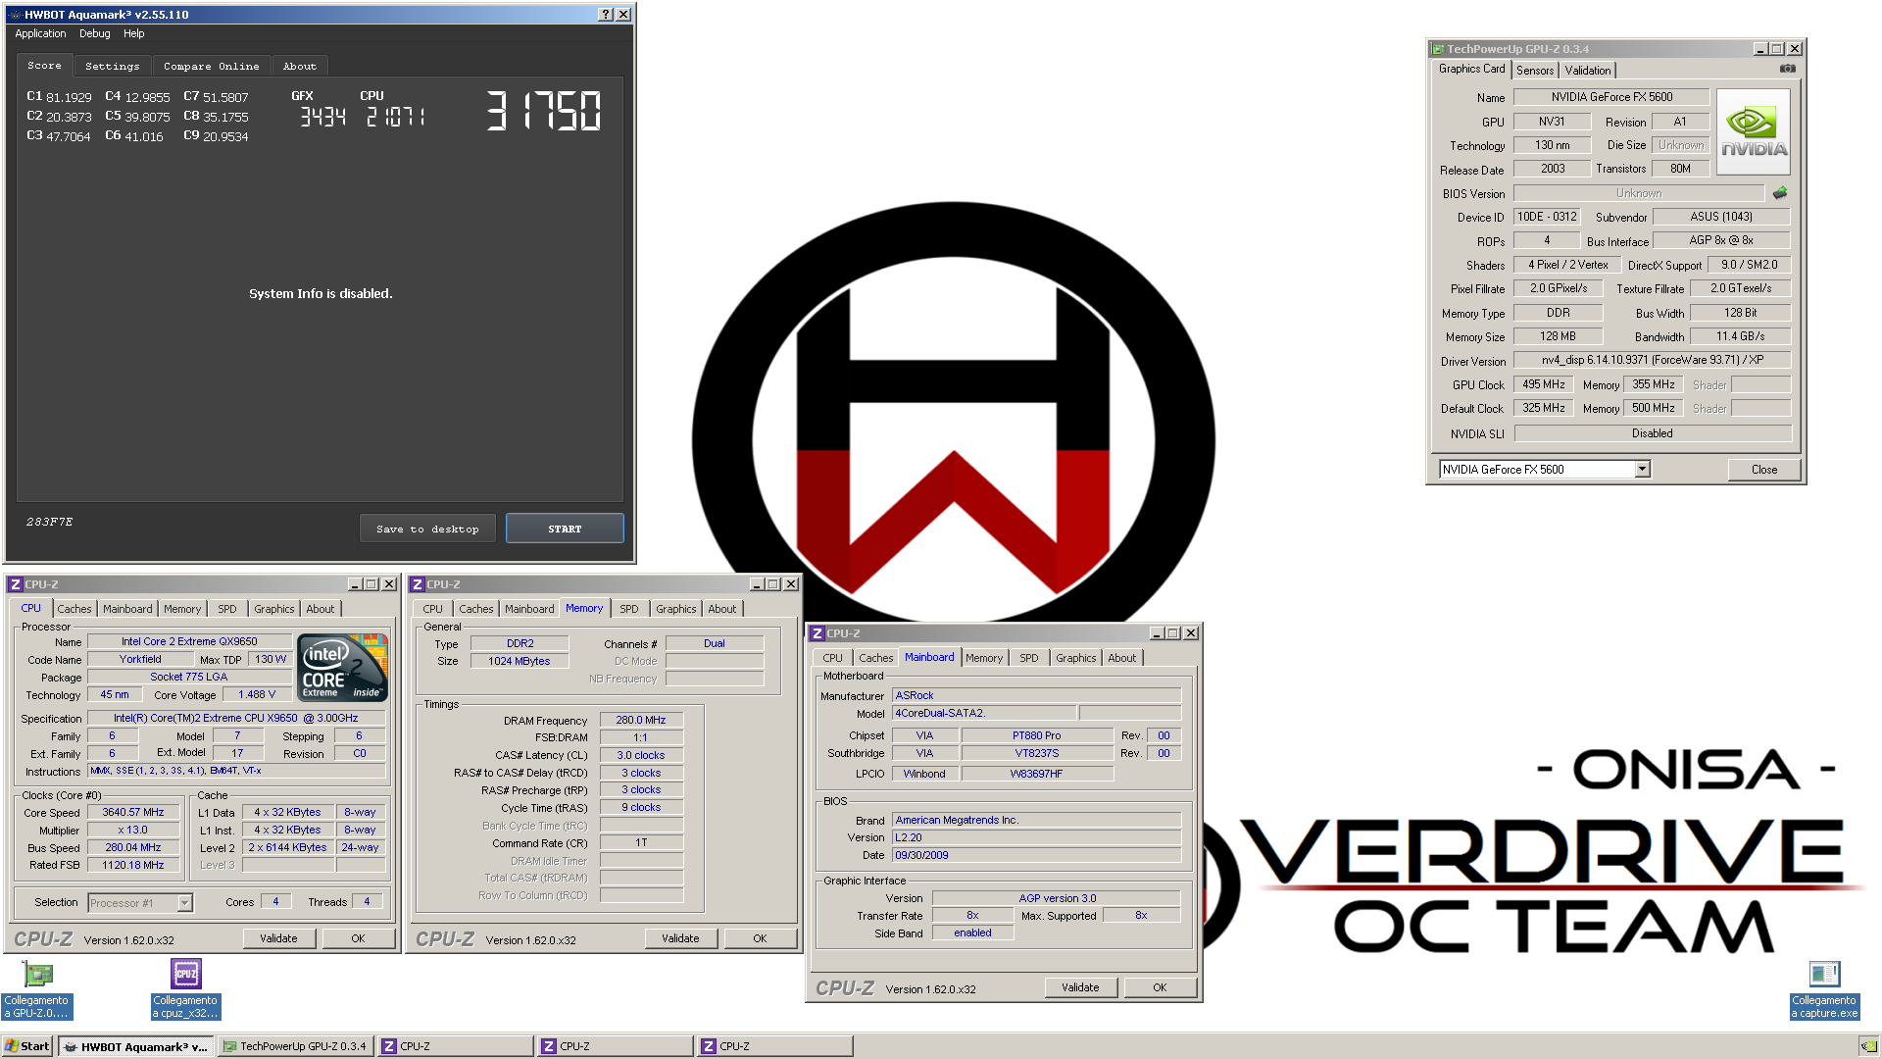Click the CPU-Z title icon in Mainboard window
This screenshot has height=1059, width=1882.
[817, 633]
